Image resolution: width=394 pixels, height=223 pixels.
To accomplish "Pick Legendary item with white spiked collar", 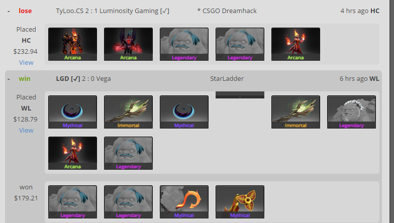I will 352,112.
